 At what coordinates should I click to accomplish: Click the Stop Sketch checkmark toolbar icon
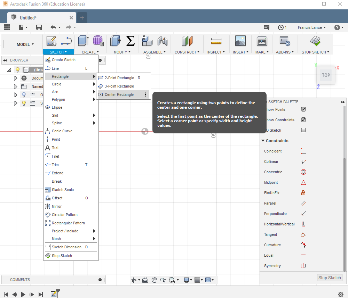click(315, 41)
